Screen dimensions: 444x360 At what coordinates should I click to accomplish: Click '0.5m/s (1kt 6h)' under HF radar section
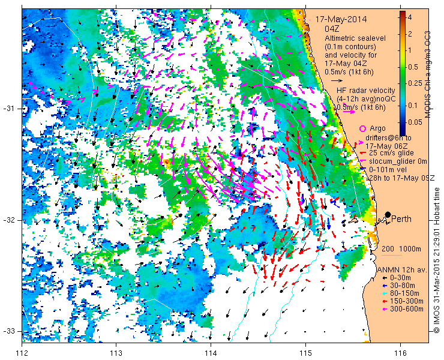pyautogui.click(x=361, y=107)
